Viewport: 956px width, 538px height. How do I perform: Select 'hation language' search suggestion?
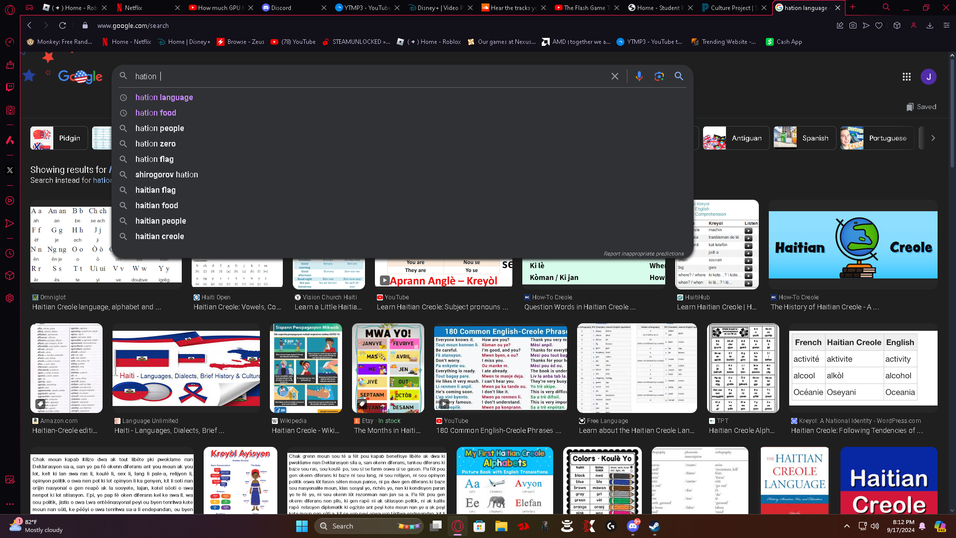pyautogui.click(x=164, y=98)
